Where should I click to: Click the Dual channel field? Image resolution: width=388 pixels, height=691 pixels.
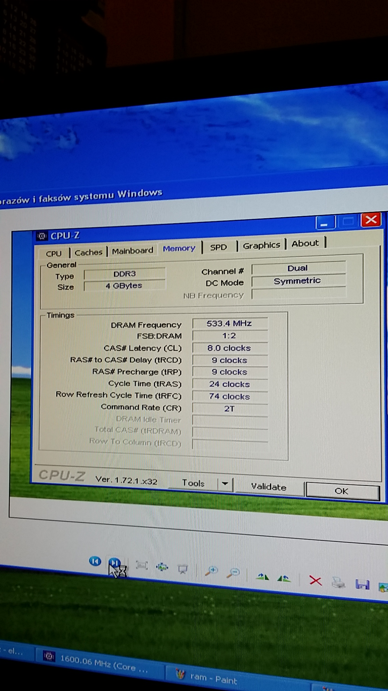click(298, 269)
